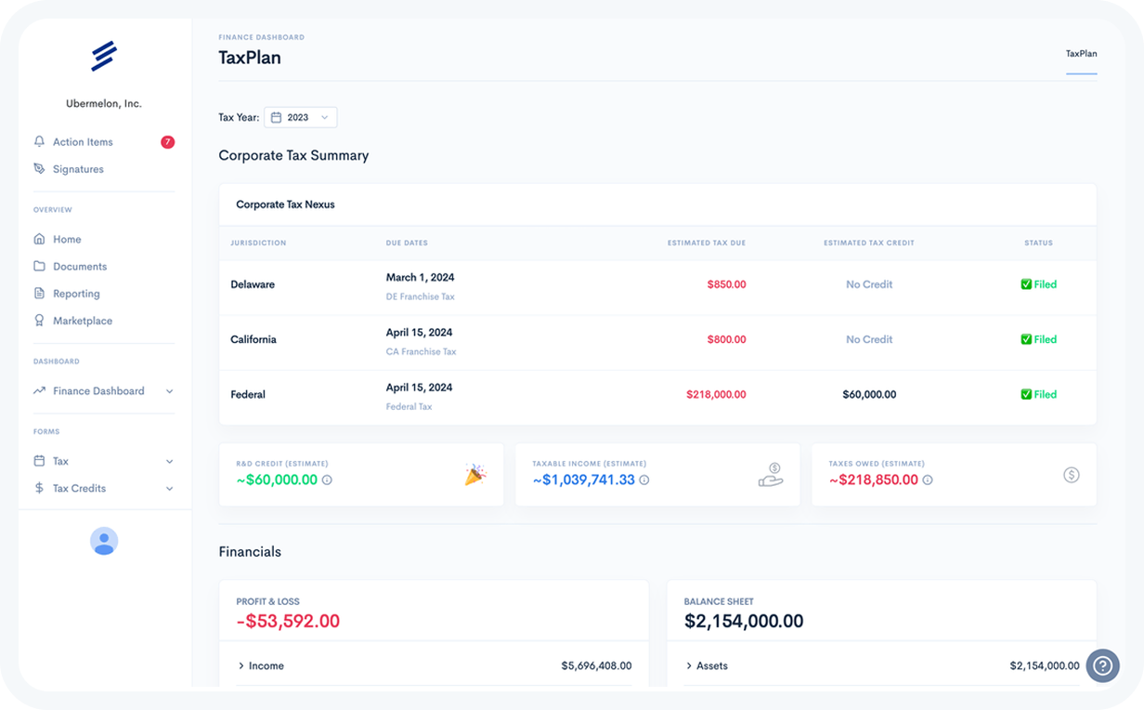This screenshot has width=1144, height=710.
Task: Click info icon beside taxes owed estimate
Action: click(x=928, y=480)
